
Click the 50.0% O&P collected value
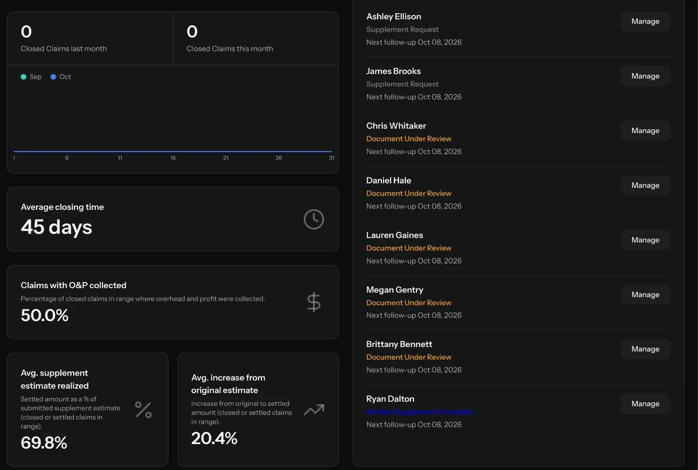pyautogui.click(x=44, y=315)
